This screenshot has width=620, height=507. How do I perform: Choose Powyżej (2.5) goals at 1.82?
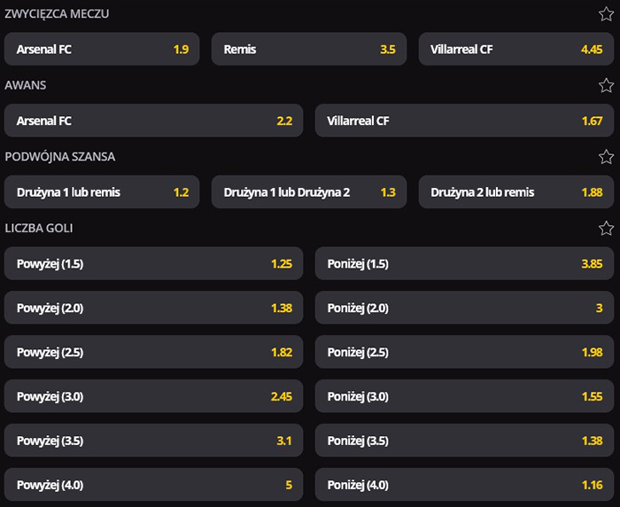(x=153, y=352)
